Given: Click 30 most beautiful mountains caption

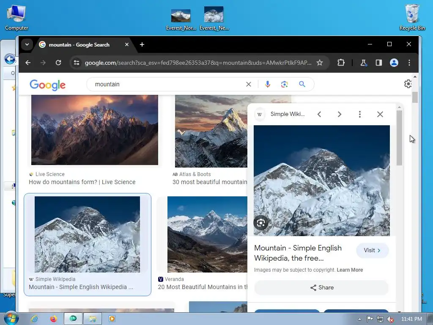Looking at the screenshot, I should pyautogui.click(x=210, y=182).
